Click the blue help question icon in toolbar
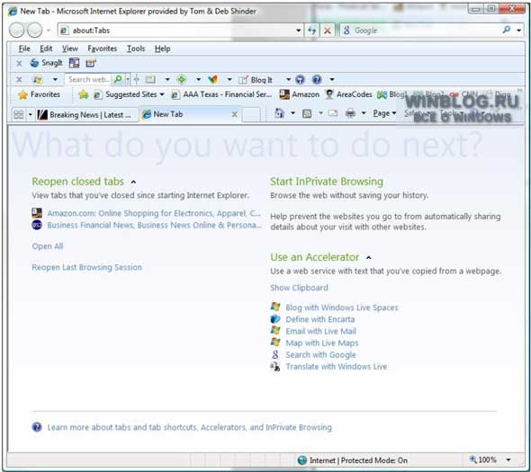 [317, 79]
